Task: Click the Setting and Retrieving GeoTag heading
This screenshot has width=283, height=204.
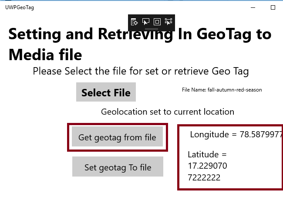Action: point(139,34)
